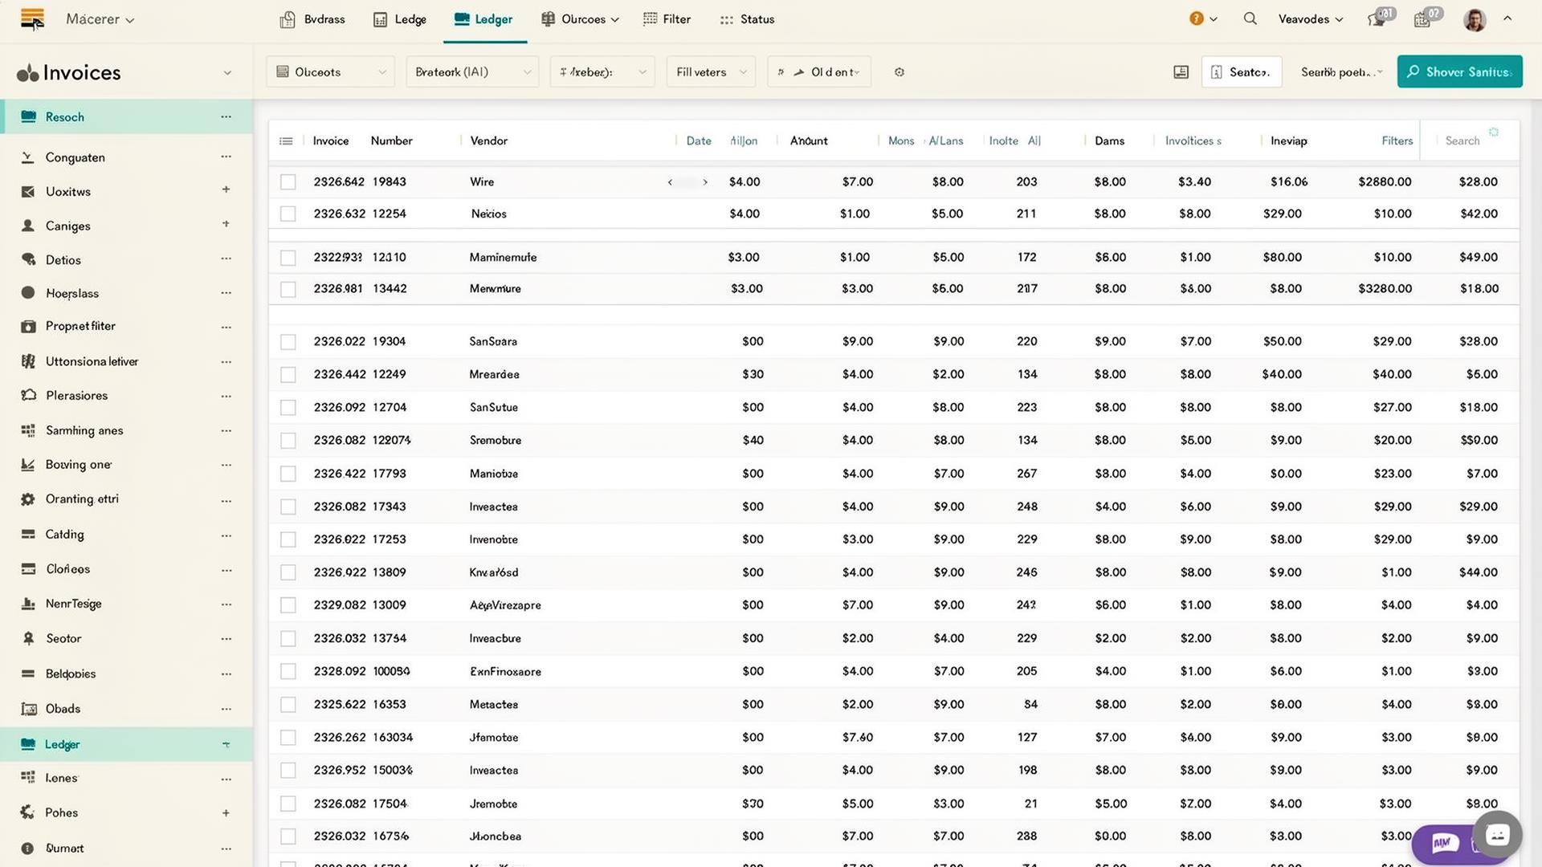The image size is (1542, 867).
Task: Click the Obads sidebar icon
Action: (28, 709)
